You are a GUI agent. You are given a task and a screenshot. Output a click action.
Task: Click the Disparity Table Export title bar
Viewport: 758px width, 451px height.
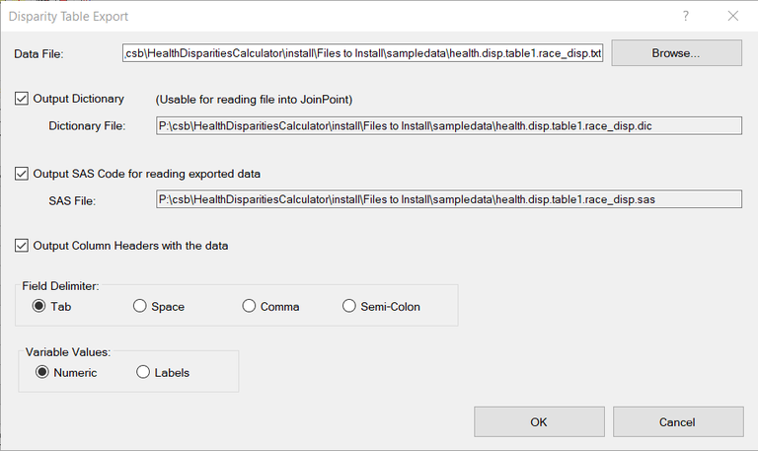pyautogui.click(x=296, y=17)
